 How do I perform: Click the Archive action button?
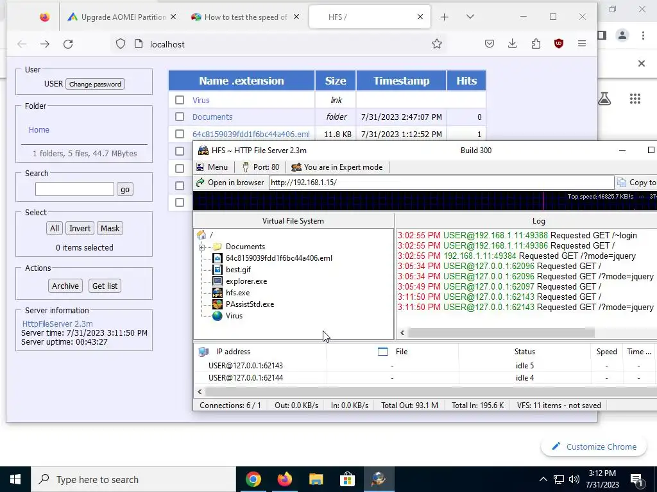click(x=65, y=286)
